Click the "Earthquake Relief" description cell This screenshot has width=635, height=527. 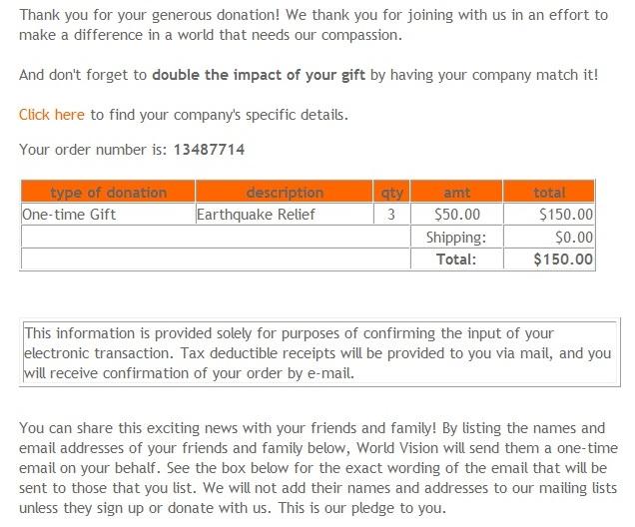coord(256,214)
